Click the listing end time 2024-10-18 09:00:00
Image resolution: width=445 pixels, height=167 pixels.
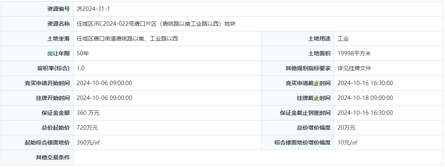click(365, 98)
